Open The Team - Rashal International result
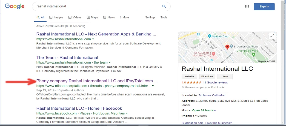The height and width of the screenshot is (126, 286). 67,58
